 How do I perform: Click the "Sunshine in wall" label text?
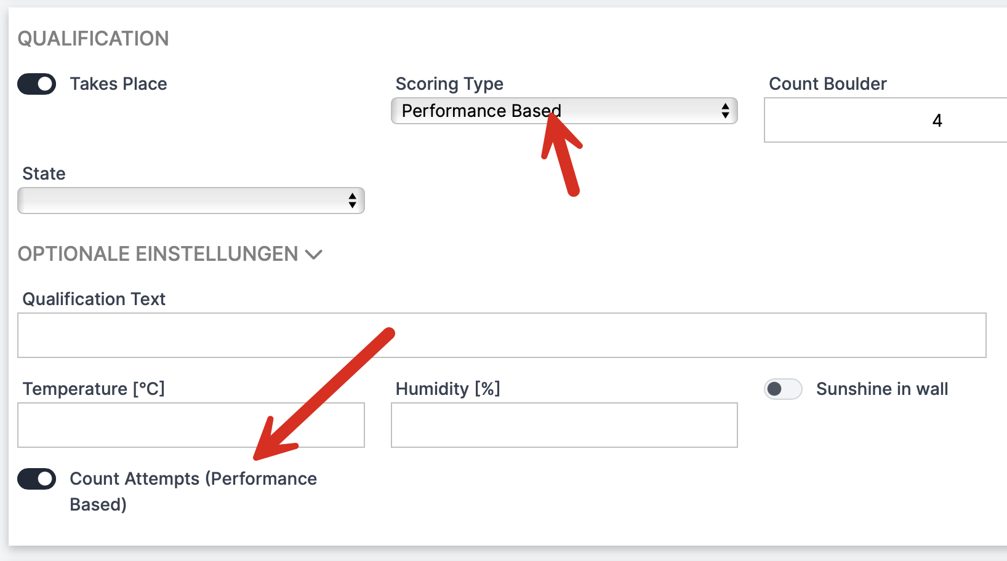coord(881,389)
